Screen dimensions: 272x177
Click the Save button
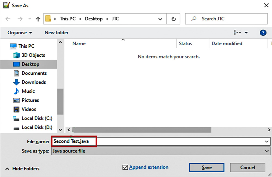click(x=206, y=167)
